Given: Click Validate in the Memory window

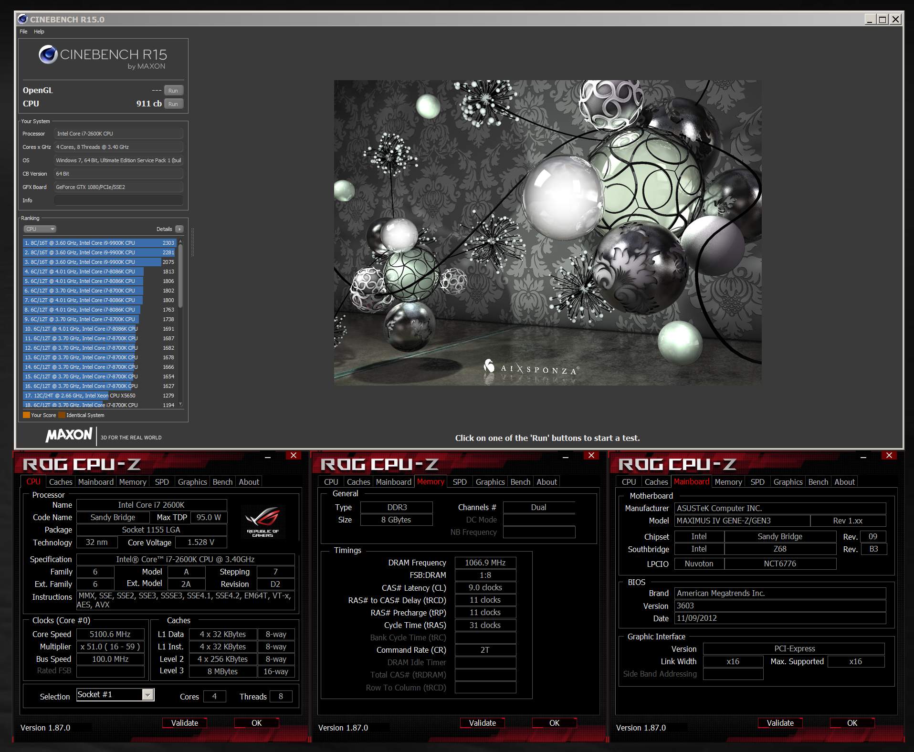Looking at the screenshot, I should pyautogui.click(x=483, y=723).
